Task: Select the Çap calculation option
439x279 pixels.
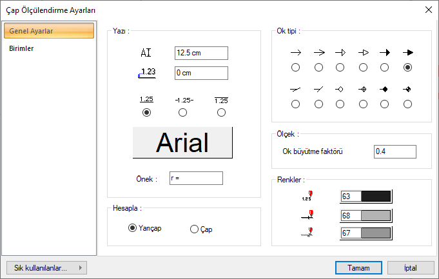Action: point(195,229)
